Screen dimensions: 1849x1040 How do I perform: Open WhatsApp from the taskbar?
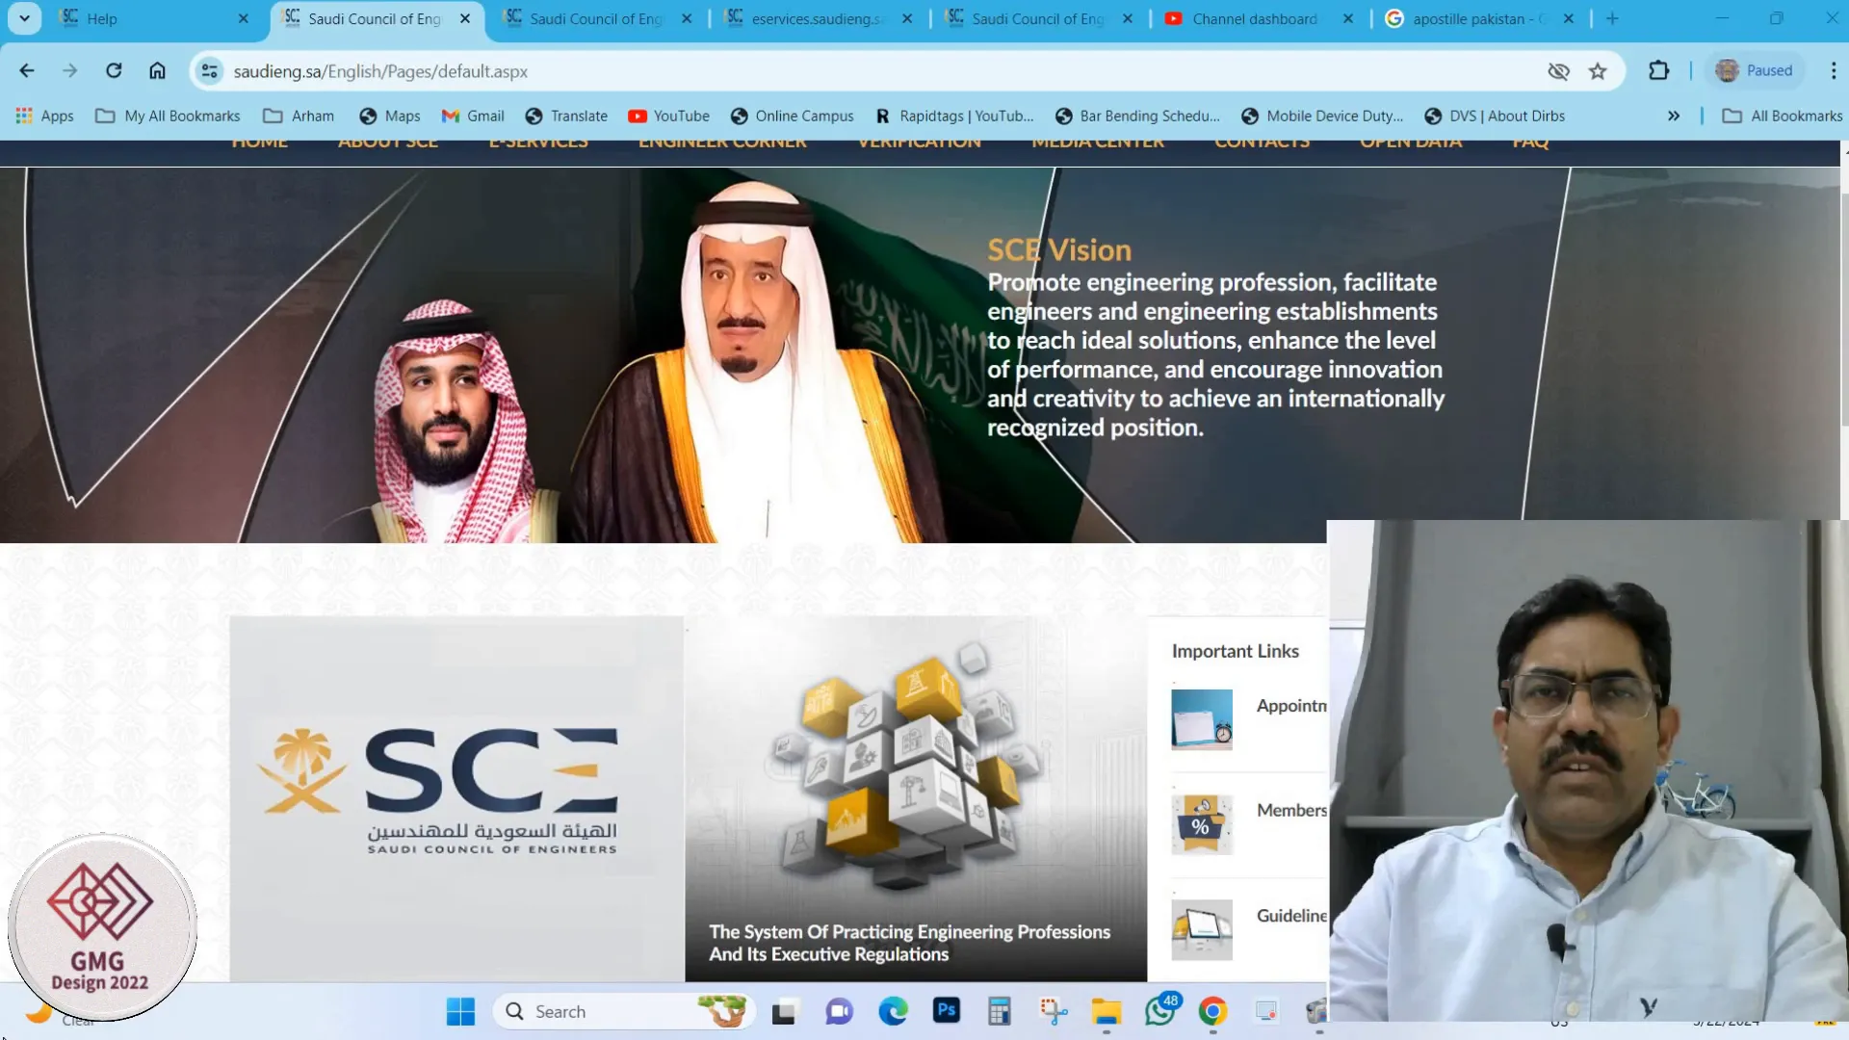coord(1161,1011)
